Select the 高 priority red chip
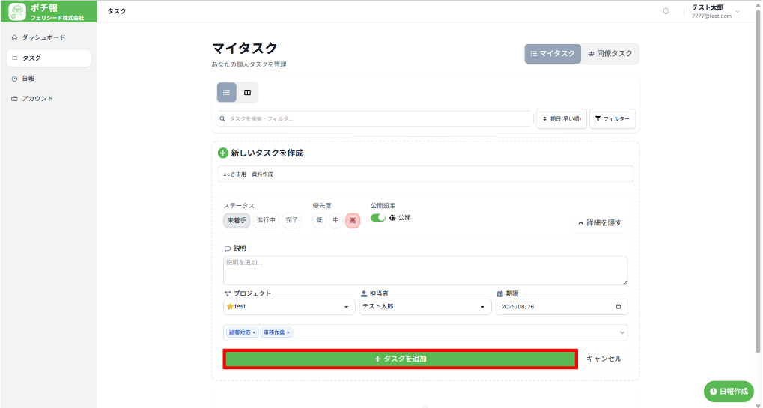The image size is (763, 408). [353, 220]
